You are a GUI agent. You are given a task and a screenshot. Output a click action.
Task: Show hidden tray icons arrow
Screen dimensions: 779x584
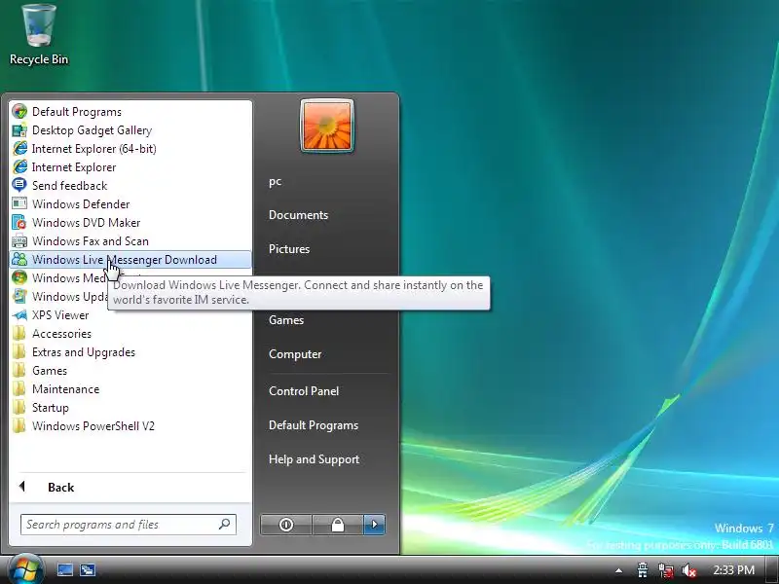pyautogui.click(x=618, y=570)
